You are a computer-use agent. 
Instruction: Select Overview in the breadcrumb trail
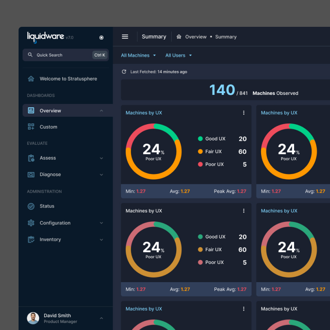point(196,36)
